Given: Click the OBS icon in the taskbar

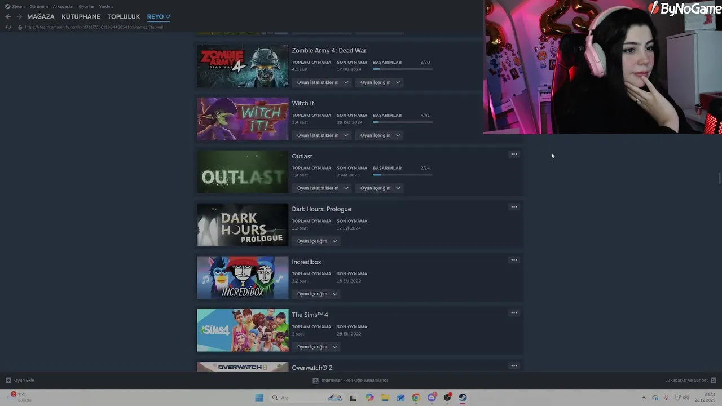Looking at the screenshot, I should 447,398.
